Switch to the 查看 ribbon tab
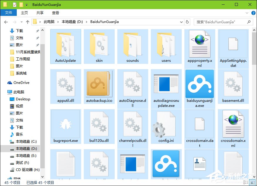Image resolution: width=257 pixels, height=186 pixels. tap(55, 13)
